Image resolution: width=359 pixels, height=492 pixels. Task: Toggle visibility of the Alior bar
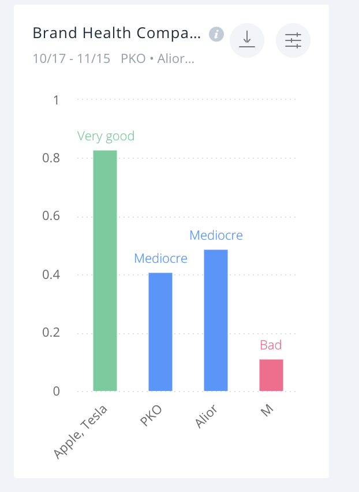216,320
